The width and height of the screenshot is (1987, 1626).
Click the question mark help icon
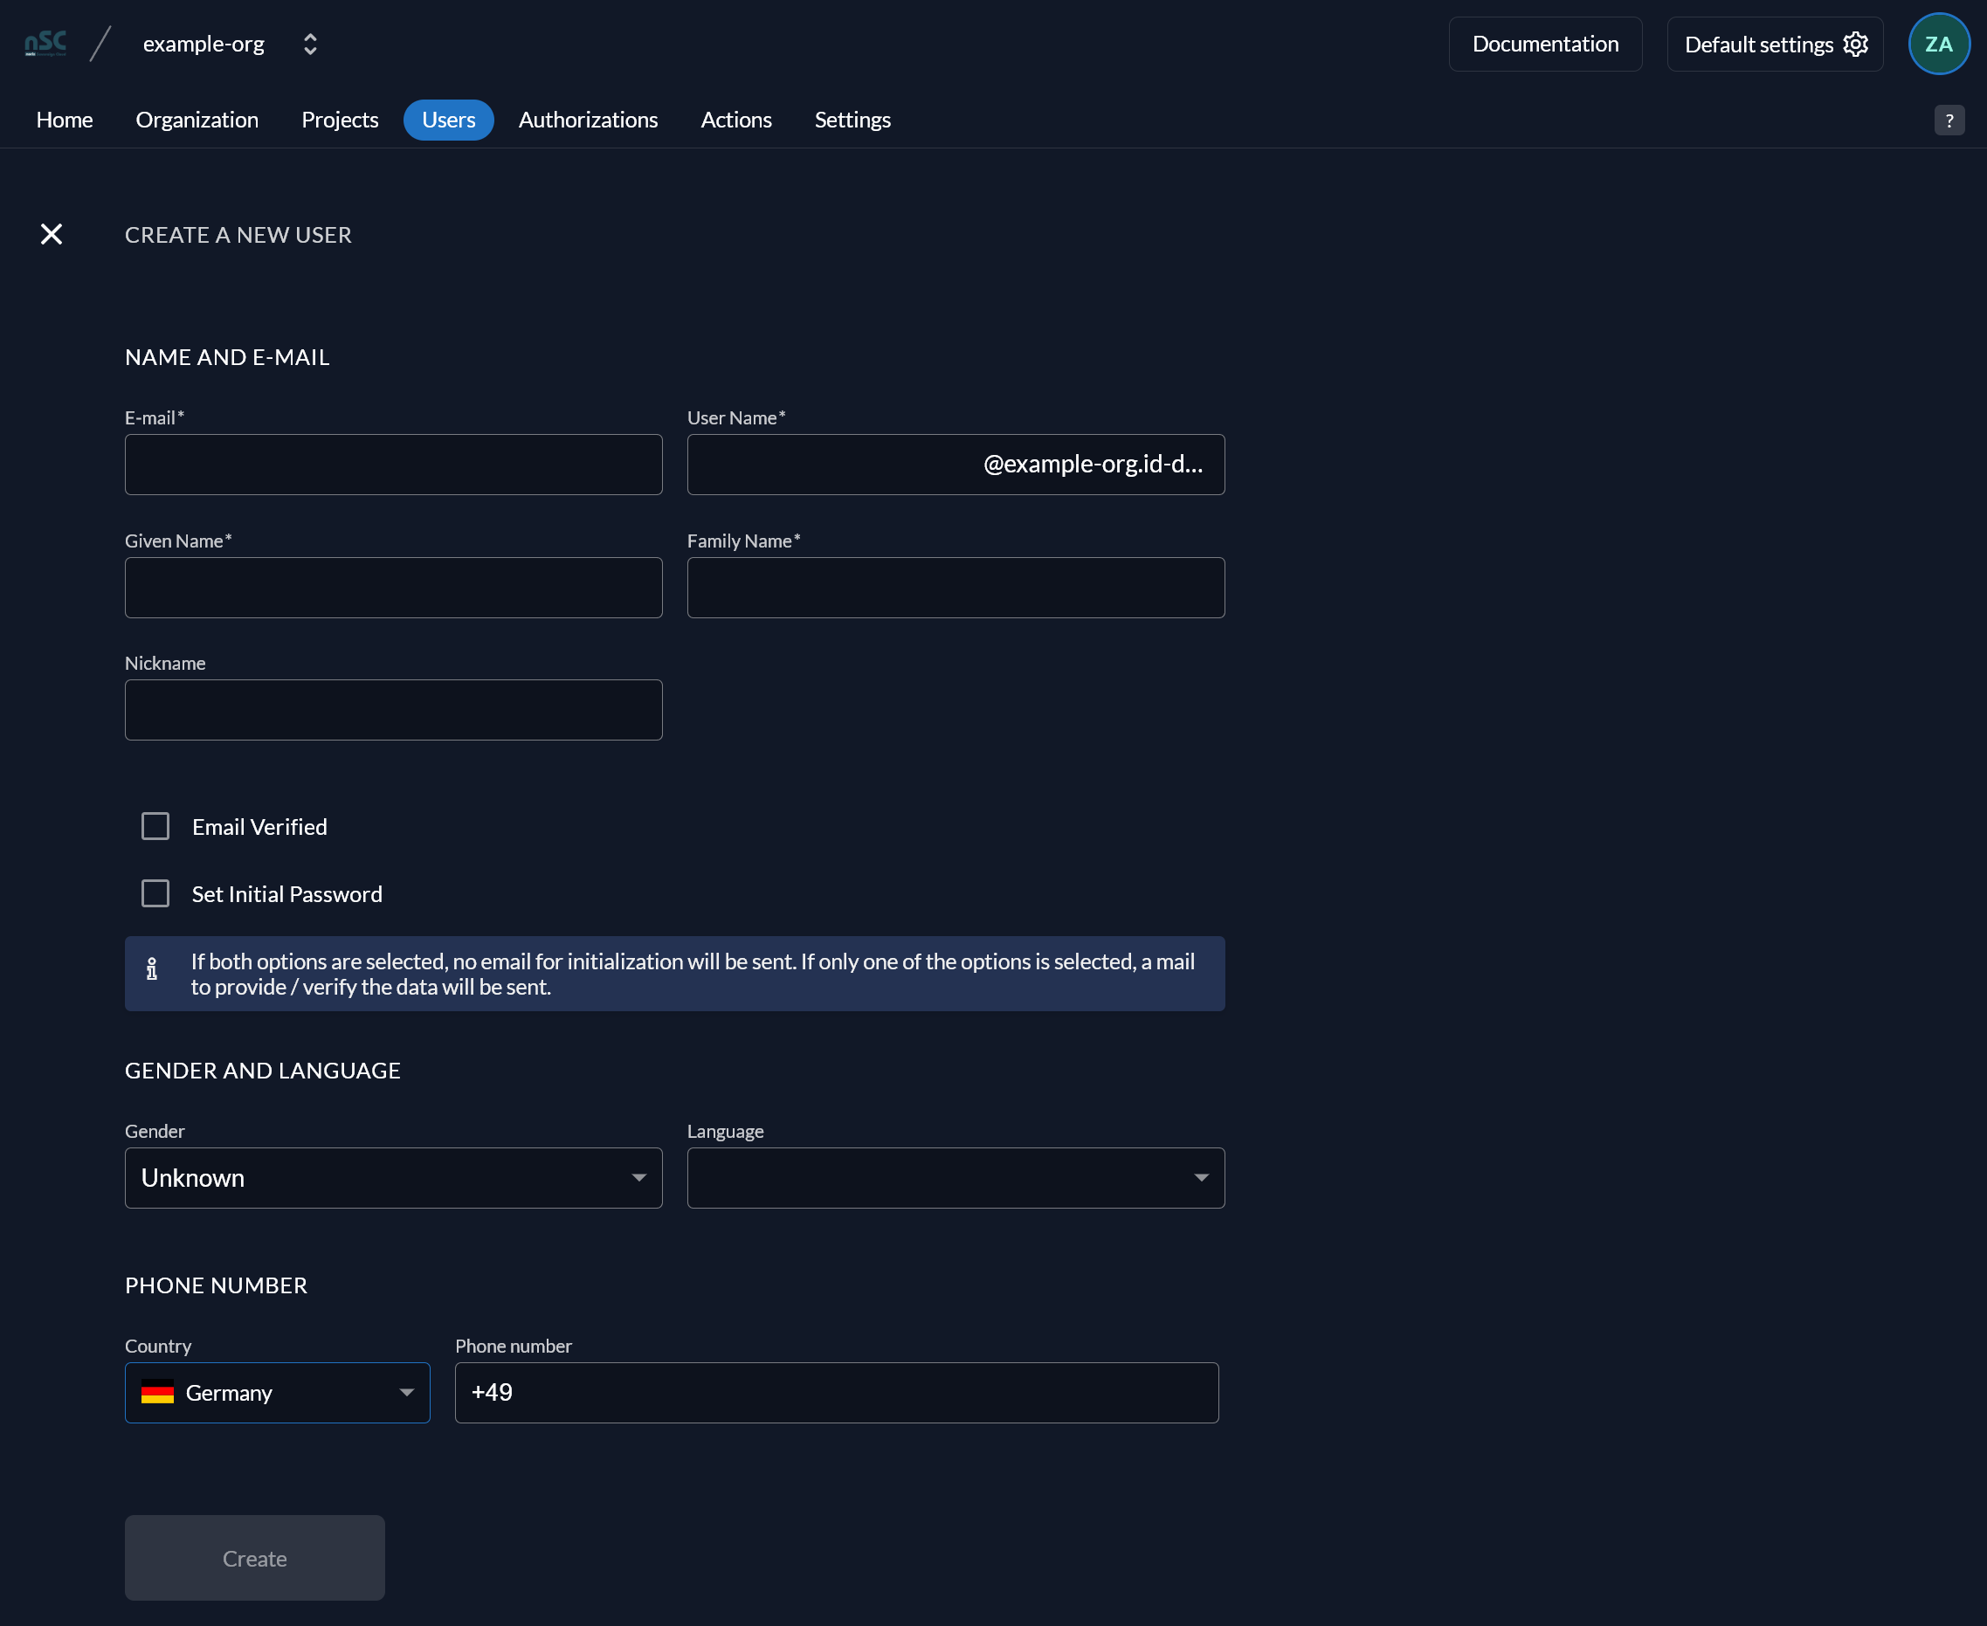[x=1949, y=121]
